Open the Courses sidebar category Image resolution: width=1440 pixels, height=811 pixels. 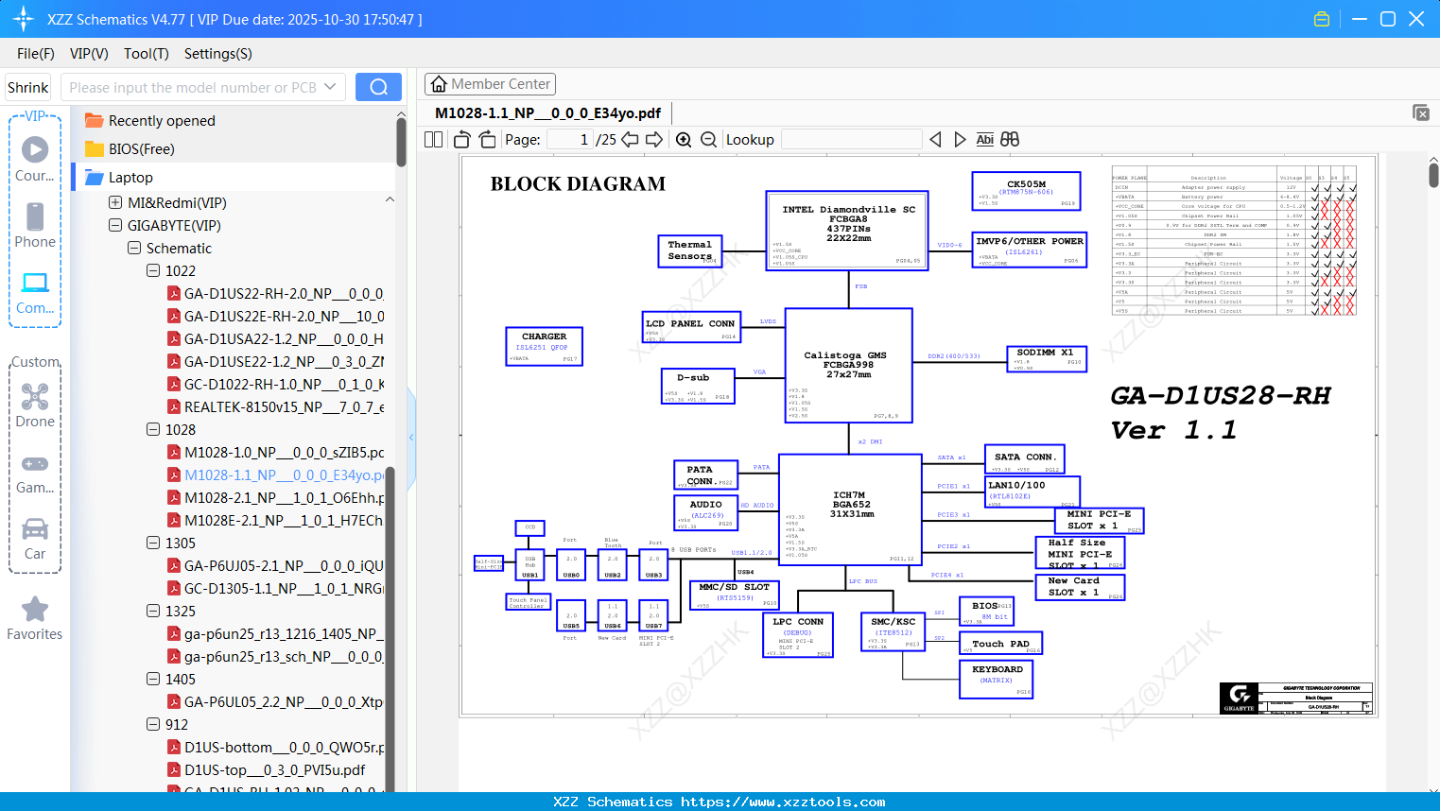pos(35,159)
